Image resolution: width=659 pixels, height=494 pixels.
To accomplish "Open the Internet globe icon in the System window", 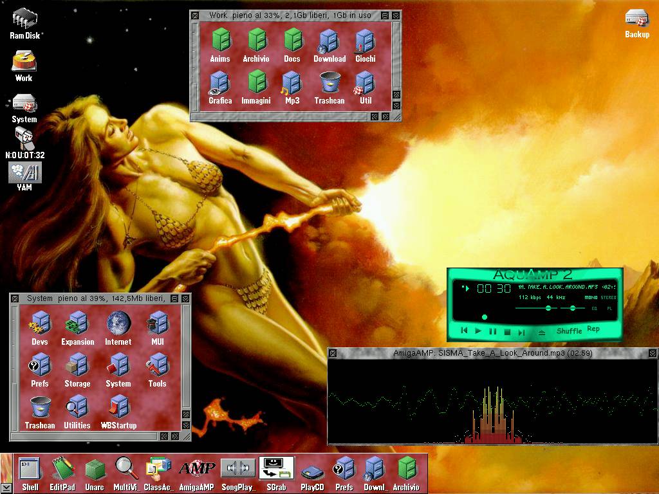I will [118, 324].
